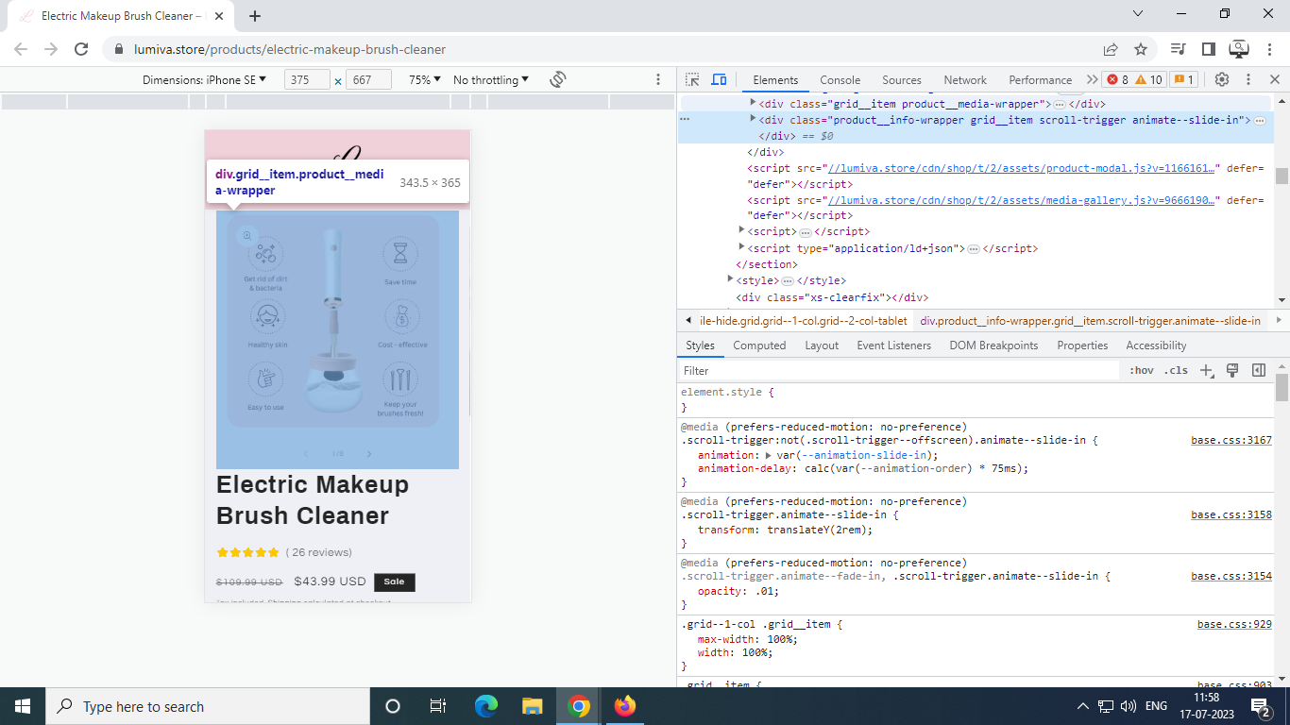Open the Dimensions iPhone SE dropdown
Screen dimensions: 1290x725
204,80
